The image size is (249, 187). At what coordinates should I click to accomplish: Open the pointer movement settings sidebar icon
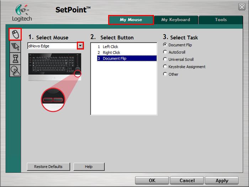click(x=15, y=47)
